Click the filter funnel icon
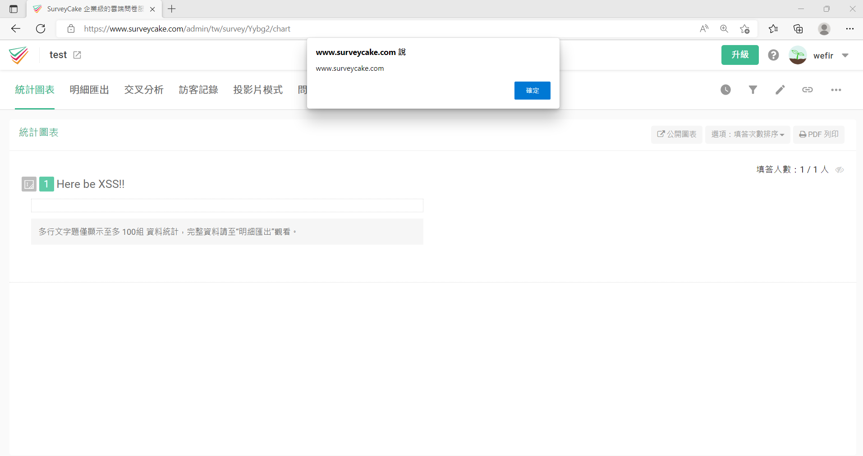863x456 pixels. [x=753, y=90]
